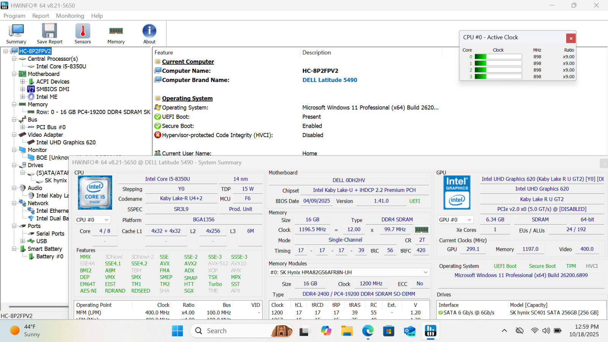The image size is (608, 342).
Task: Open the SK Hynix memory module dropdown
Action: point(349,272)
